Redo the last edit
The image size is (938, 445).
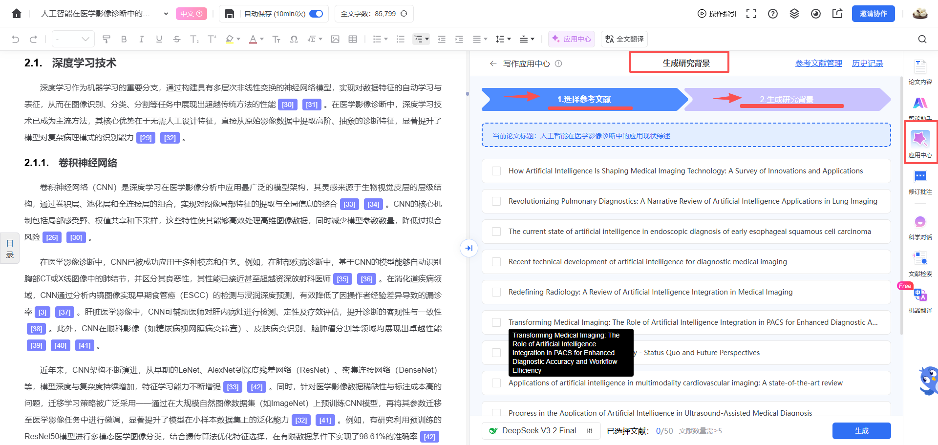[33, 39]
